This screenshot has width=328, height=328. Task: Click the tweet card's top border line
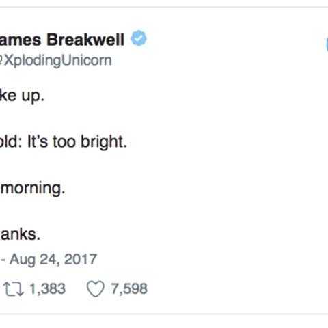coord(164,7)
